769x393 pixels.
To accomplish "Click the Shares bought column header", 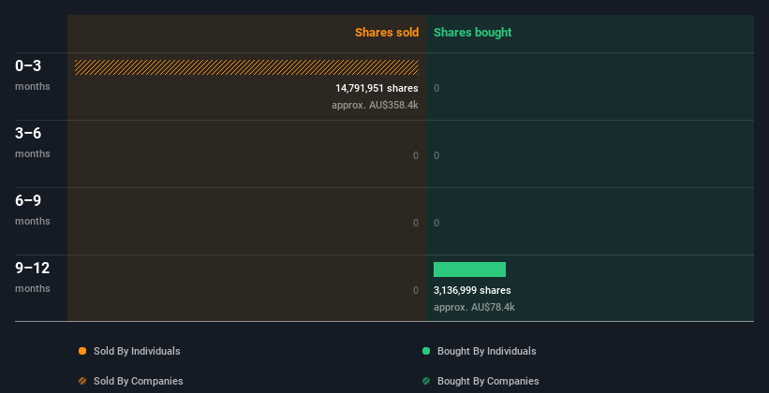I will tap(472, 33).
